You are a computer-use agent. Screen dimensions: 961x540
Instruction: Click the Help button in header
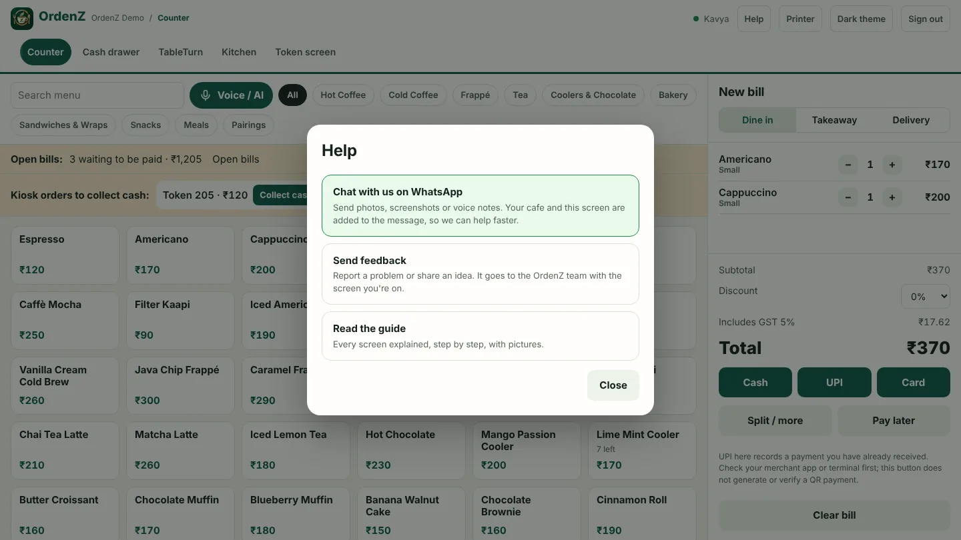[x=754, y=19]
